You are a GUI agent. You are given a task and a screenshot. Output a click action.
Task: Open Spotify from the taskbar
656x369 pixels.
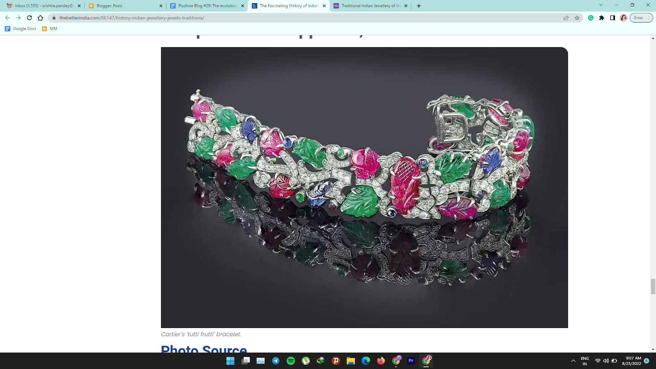click(x=291, y=361)
